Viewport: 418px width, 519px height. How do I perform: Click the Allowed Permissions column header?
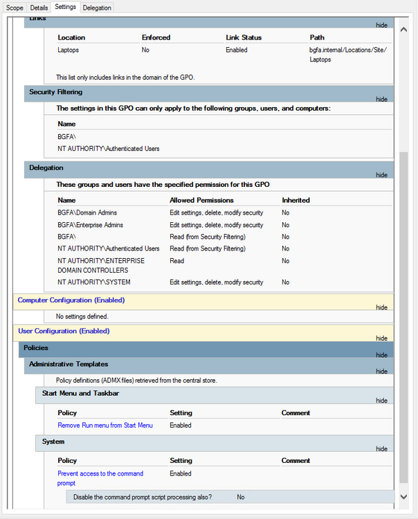click(x=201, y=200)
